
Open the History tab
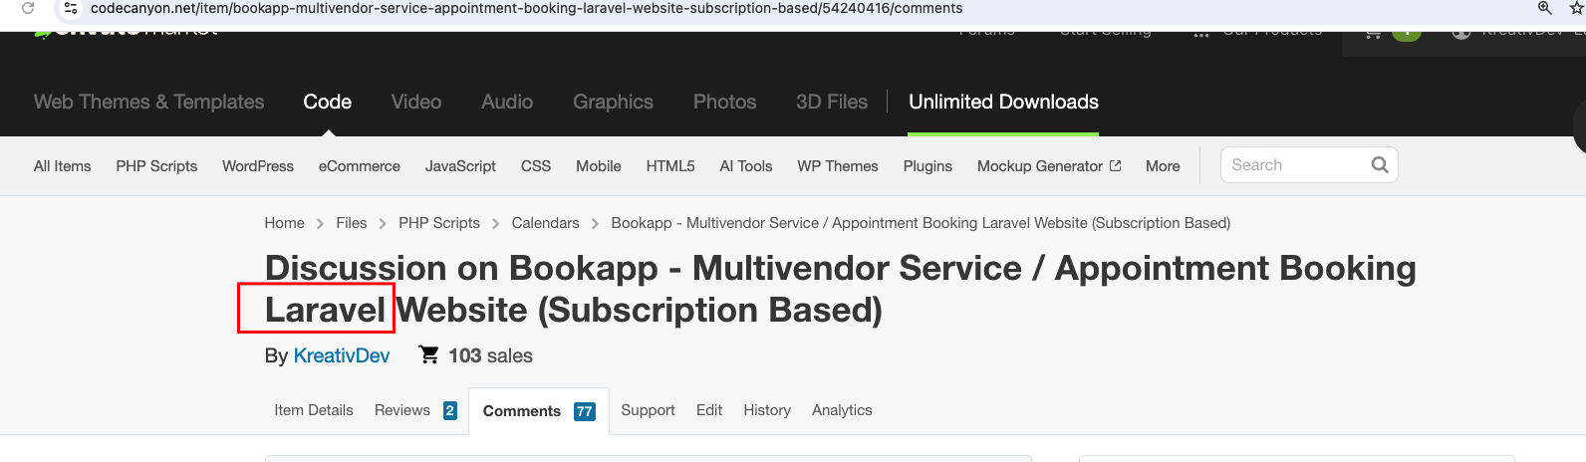(767, 410)
